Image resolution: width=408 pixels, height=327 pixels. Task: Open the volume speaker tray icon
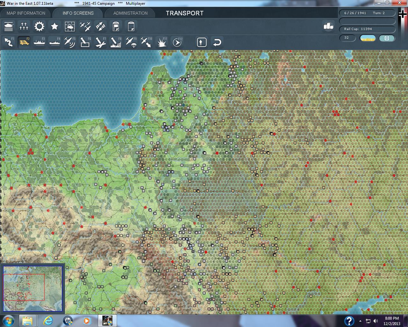[375, 321]
